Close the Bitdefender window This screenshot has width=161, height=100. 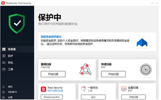point(157,3)
